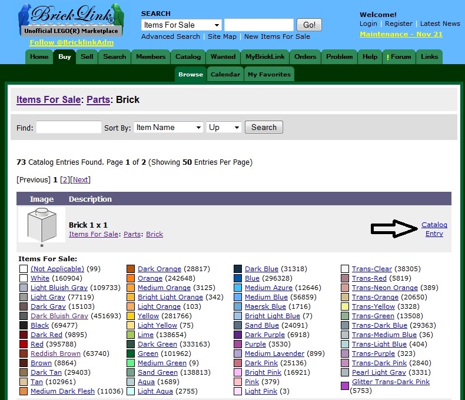The width and height of the screenshot is (465, 400).
Task: Click the Black color swatch
Action: [24, 325]
